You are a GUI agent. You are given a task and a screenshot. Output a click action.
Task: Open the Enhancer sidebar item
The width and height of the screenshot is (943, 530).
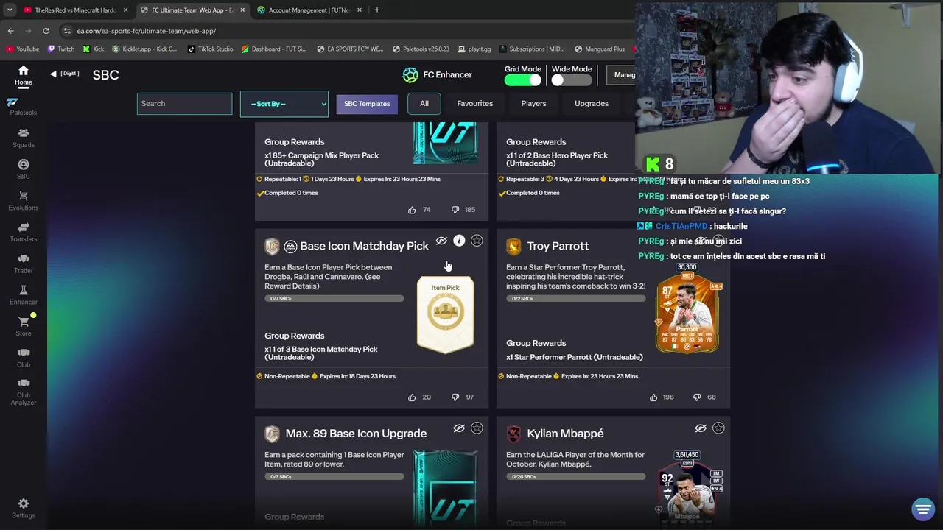(24, 295)
